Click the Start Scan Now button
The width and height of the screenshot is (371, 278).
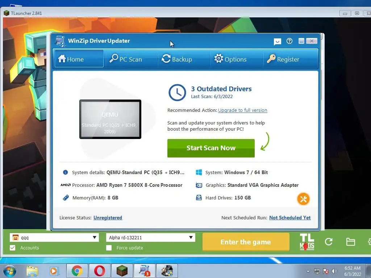click(211, 148)
